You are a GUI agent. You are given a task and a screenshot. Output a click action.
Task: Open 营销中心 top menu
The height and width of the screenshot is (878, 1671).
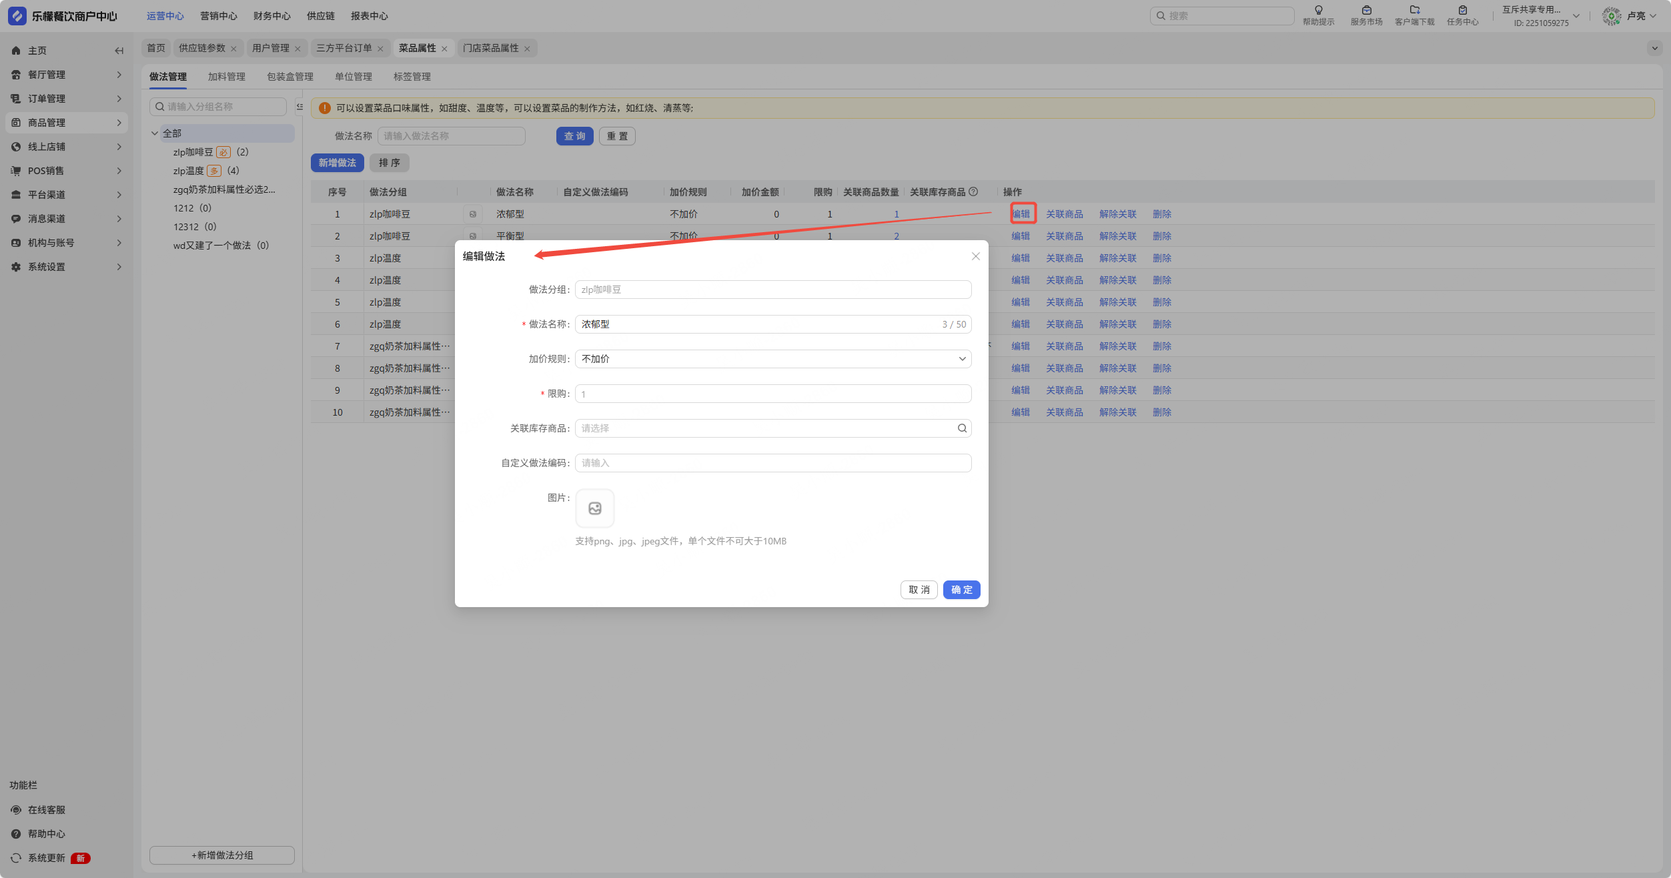click(x=218, y=16)
